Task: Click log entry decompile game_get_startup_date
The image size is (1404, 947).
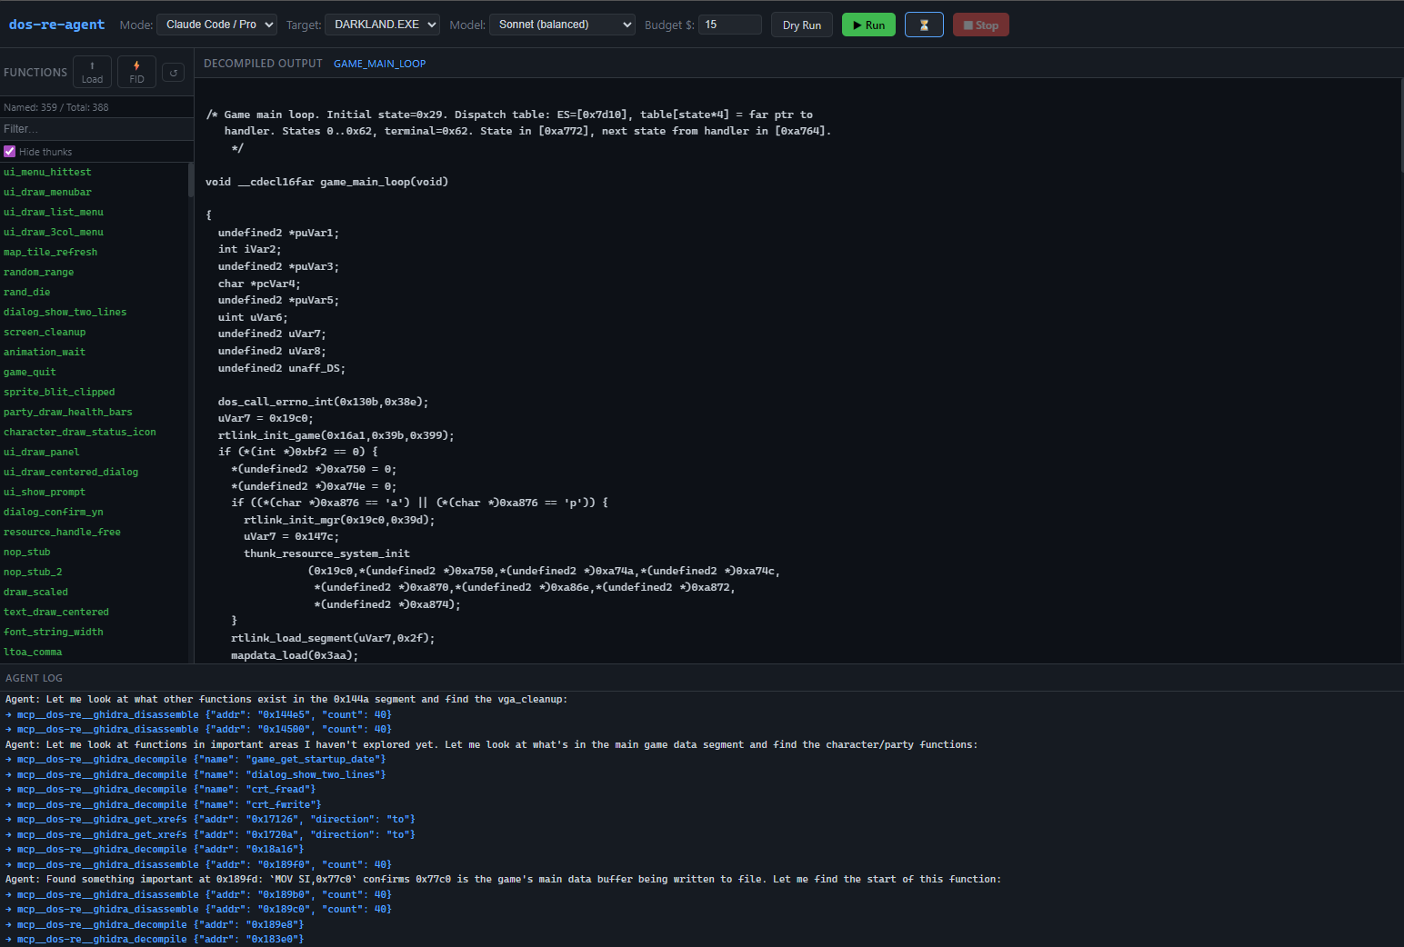Action: [x=196, y=760]
